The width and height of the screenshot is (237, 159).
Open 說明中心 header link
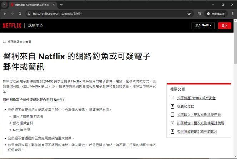35,25
